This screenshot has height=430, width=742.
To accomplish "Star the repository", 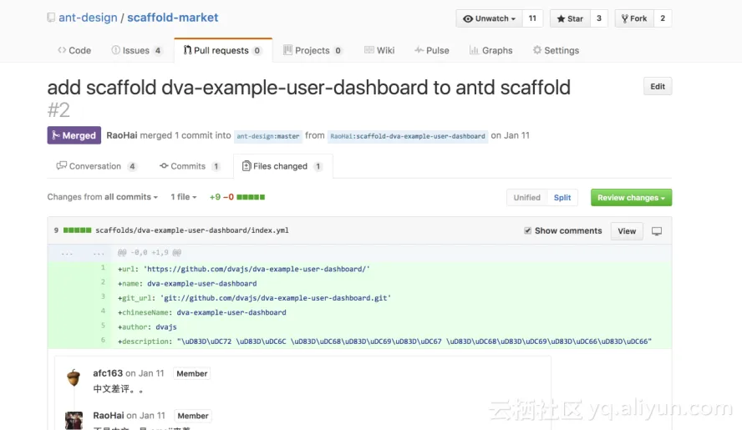I will tap(570, 18).
